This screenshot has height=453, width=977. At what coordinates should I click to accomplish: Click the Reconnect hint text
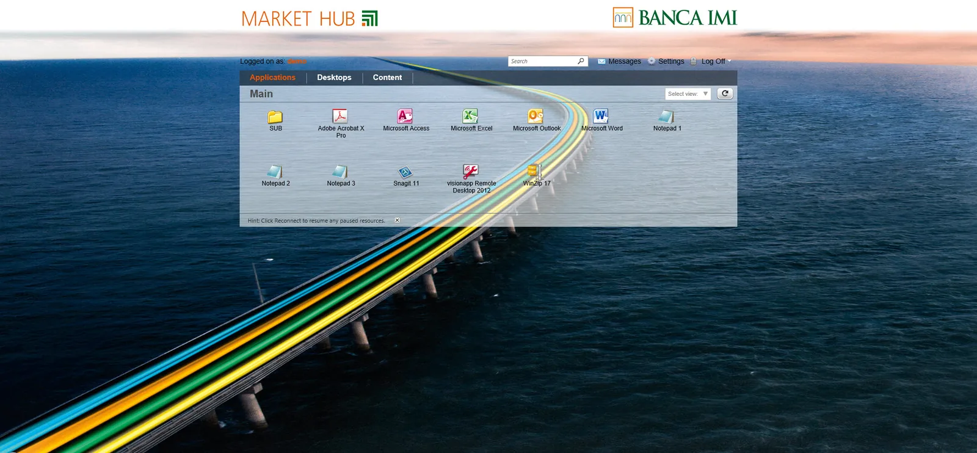coord(316,220)
